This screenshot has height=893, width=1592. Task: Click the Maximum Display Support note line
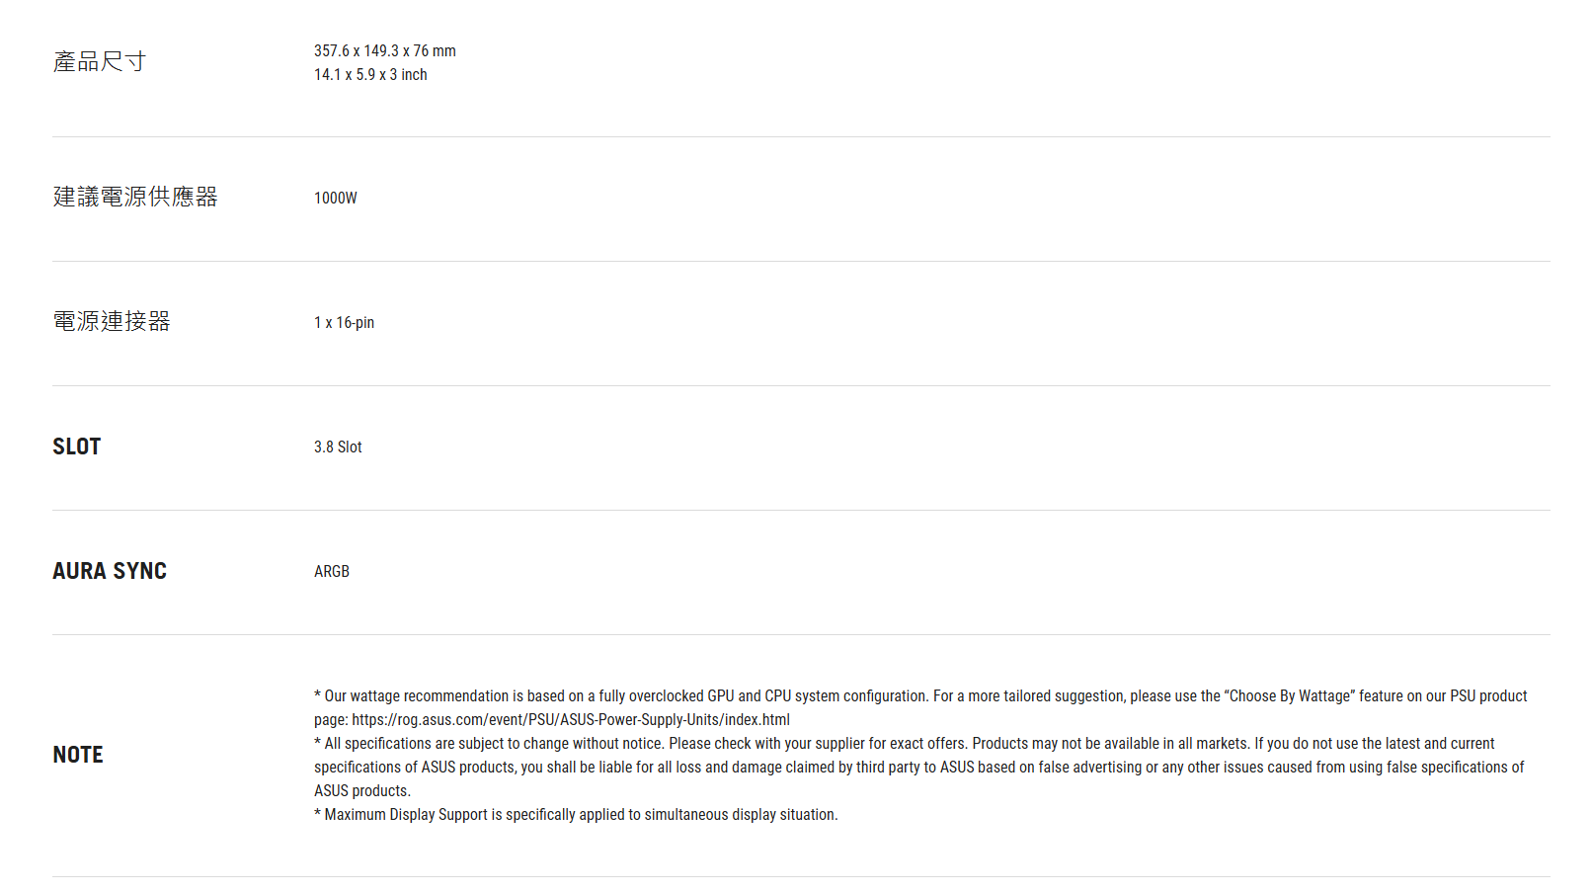576,814
